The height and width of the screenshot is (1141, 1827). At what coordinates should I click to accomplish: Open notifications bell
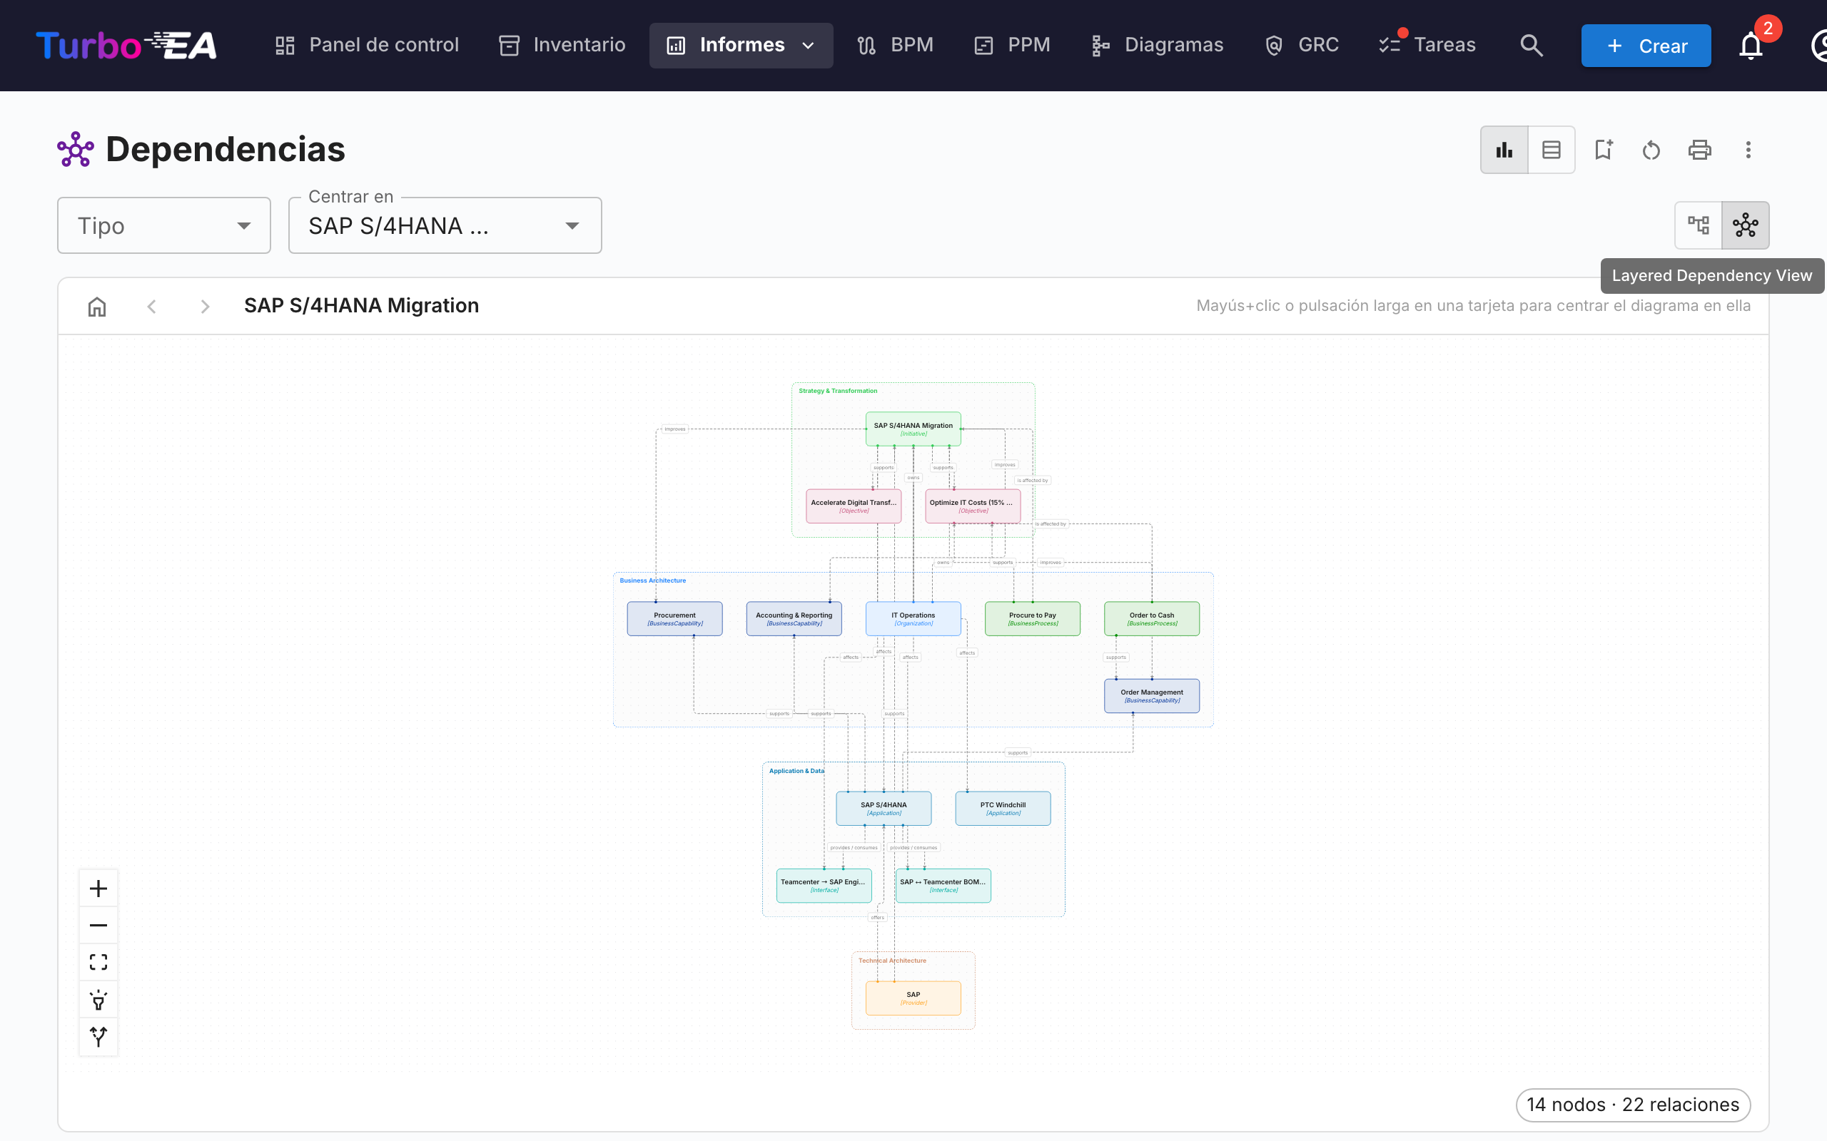(x=1751, y=45)
